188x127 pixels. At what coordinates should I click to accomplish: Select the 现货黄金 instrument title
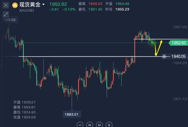[30, 4]
